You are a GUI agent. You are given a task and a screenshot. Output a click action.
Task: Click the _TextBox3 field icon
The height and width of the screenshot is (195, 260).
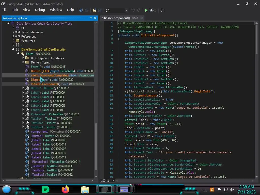[x=27, y=175]
